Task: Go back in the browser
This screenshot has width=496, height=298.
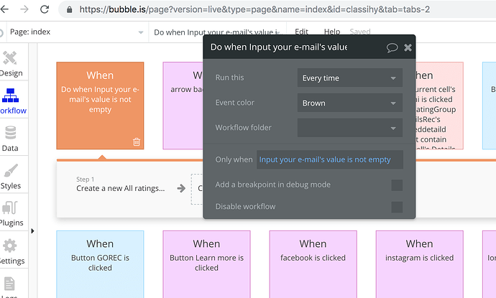Action: point(4,9)
